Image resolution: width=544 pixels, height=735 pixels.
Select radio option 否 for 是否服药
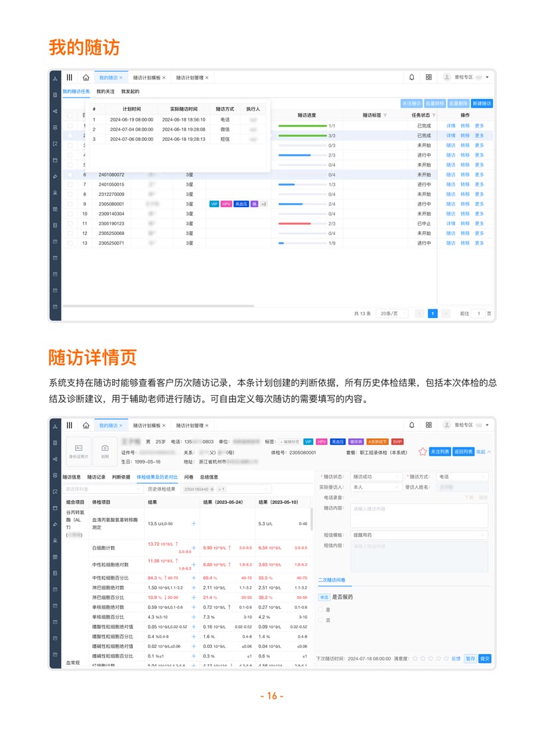click(320, 620)
